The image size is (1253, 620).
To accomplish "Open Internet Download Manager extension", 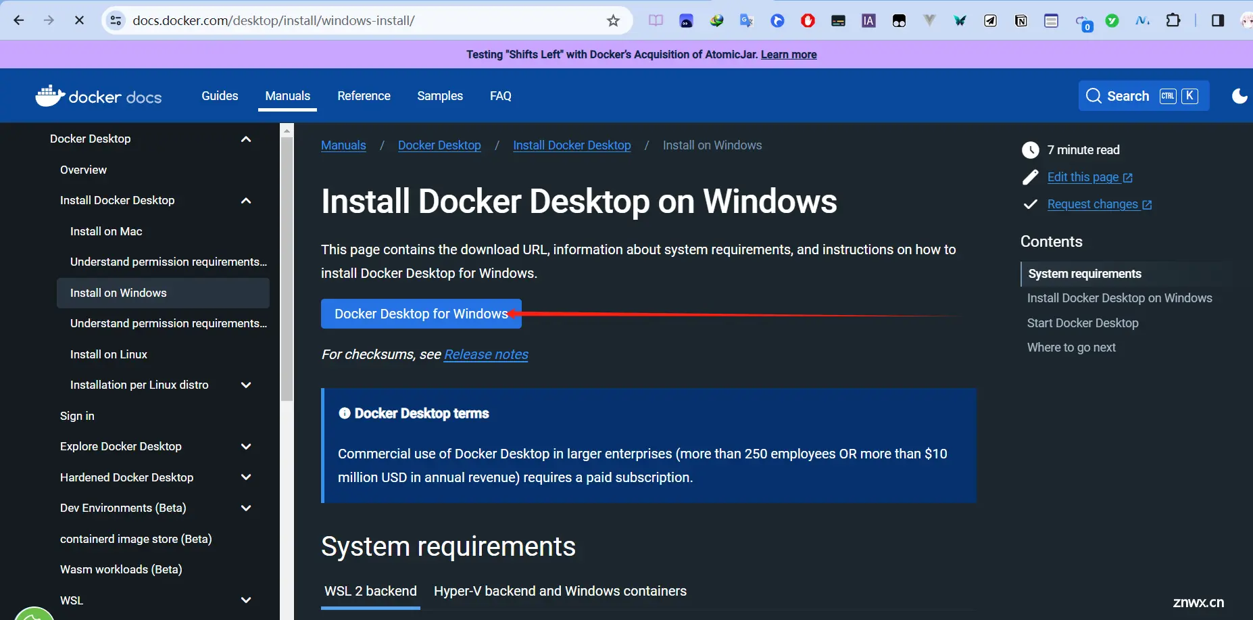I will (x=716, y=20).
